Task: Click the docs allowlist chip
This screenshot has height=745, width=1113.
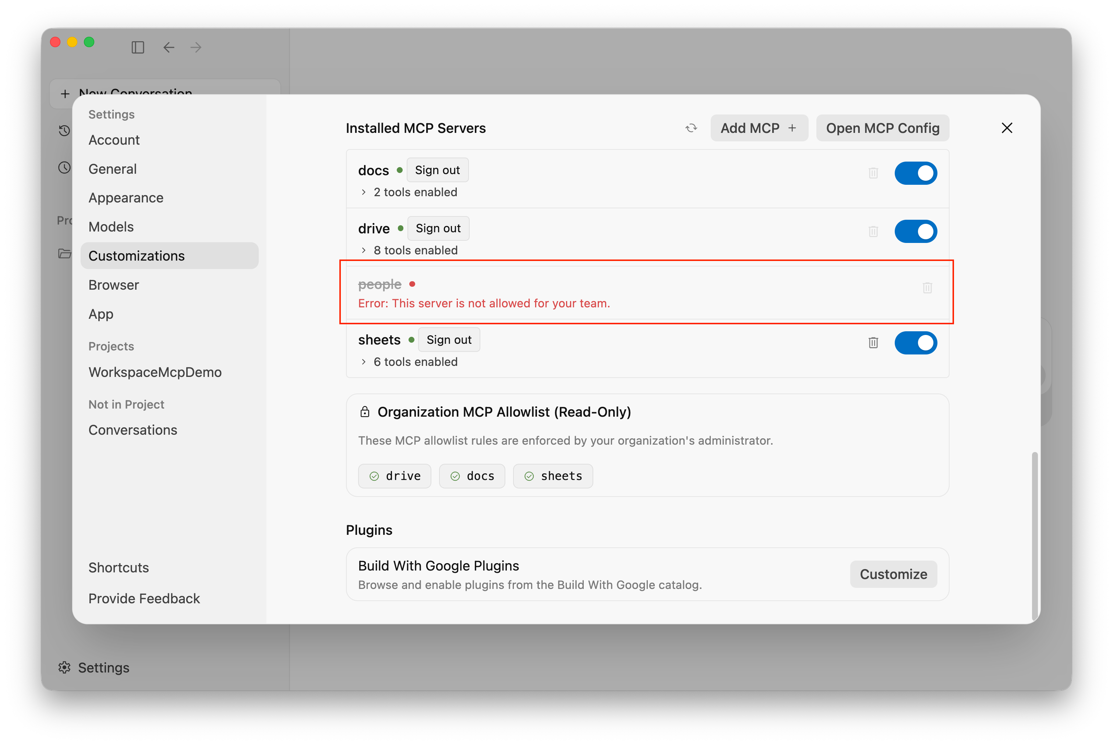Action: coord(472,476)
